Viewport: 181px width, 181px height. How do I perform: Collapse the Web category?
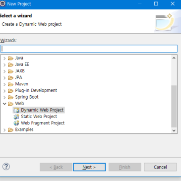(x=4, y=104)
